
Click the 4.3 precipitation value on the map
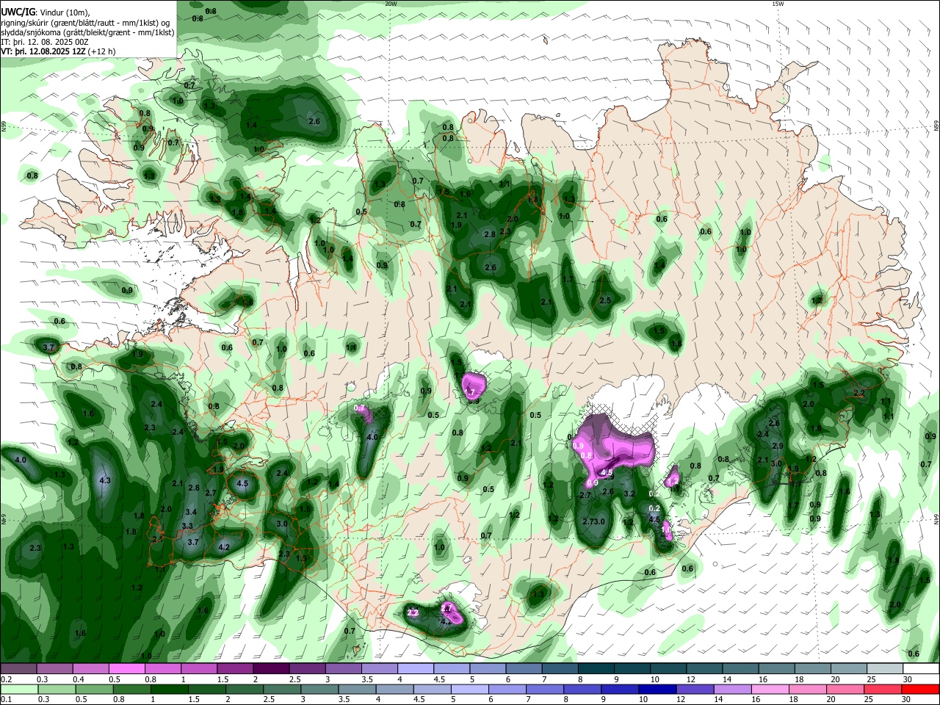tap(104, 481)
